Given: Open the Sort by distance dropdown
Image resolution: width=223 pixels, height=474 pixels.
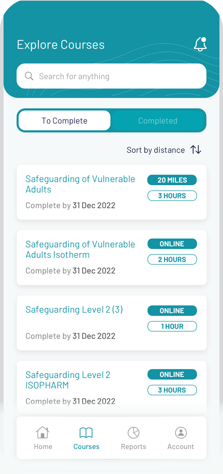Looking at the screenshot, I should tap(156, 150).
